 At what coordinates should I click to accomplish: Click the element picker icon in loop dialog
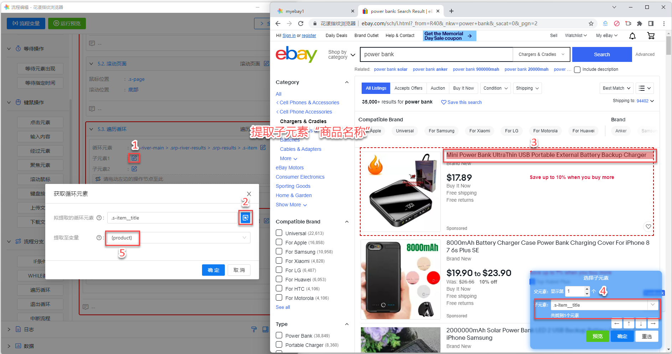[x=245, y=218]
